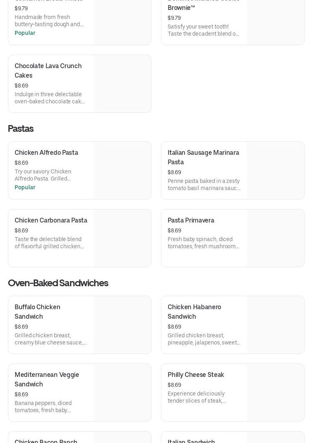Click the Pasta Primavera item image

coord(275,238)
